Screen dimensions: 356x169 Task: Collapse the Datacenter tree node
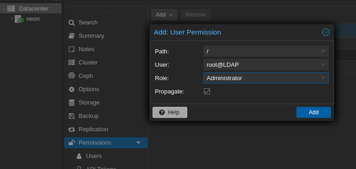pos(4,9)
